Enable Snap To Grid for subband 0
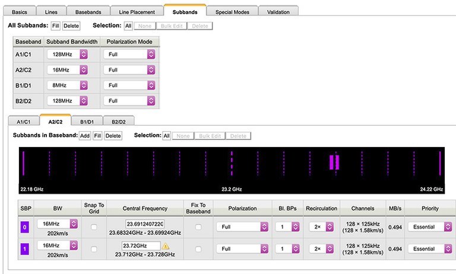Image resolution: width=456 pixels, height=274 pixels. click(93, 227)
